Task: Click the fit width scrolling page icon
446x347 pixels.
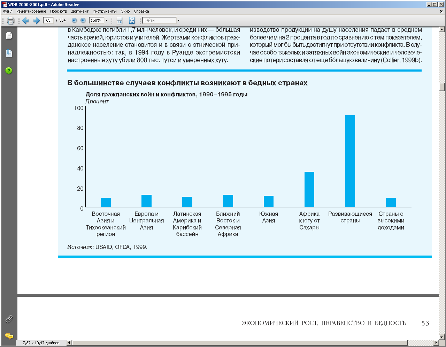Action: click(x=119, y=20)
